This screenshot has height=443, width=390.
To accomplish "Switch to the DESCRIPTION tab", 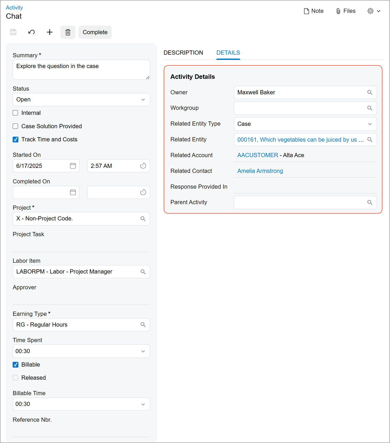I will (x=183, y=53).
